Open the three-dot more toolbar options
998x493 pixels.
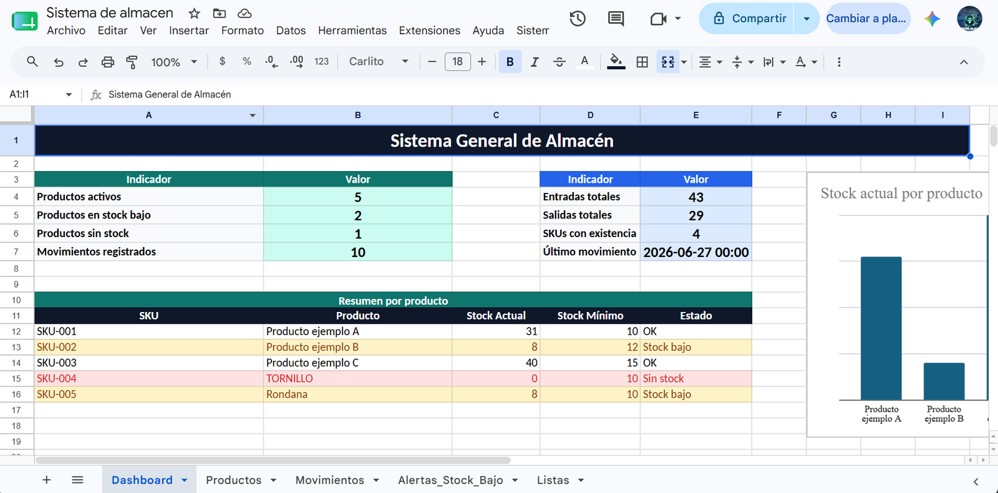coord(839,62)
